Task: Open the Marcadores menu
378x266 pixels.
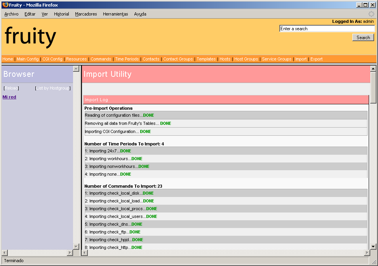Action: tap(86, 14)
